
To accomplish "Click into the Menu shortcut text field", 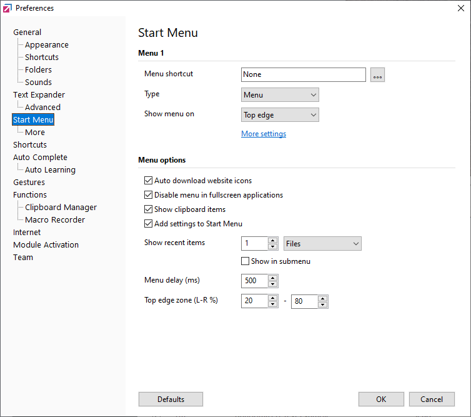I will [x=303, y=75].
